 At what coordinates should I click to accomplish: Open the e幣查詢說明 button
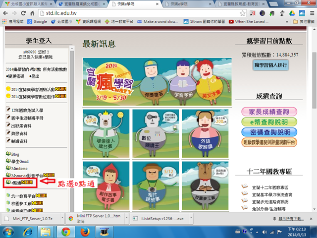(x=269, y=122)
